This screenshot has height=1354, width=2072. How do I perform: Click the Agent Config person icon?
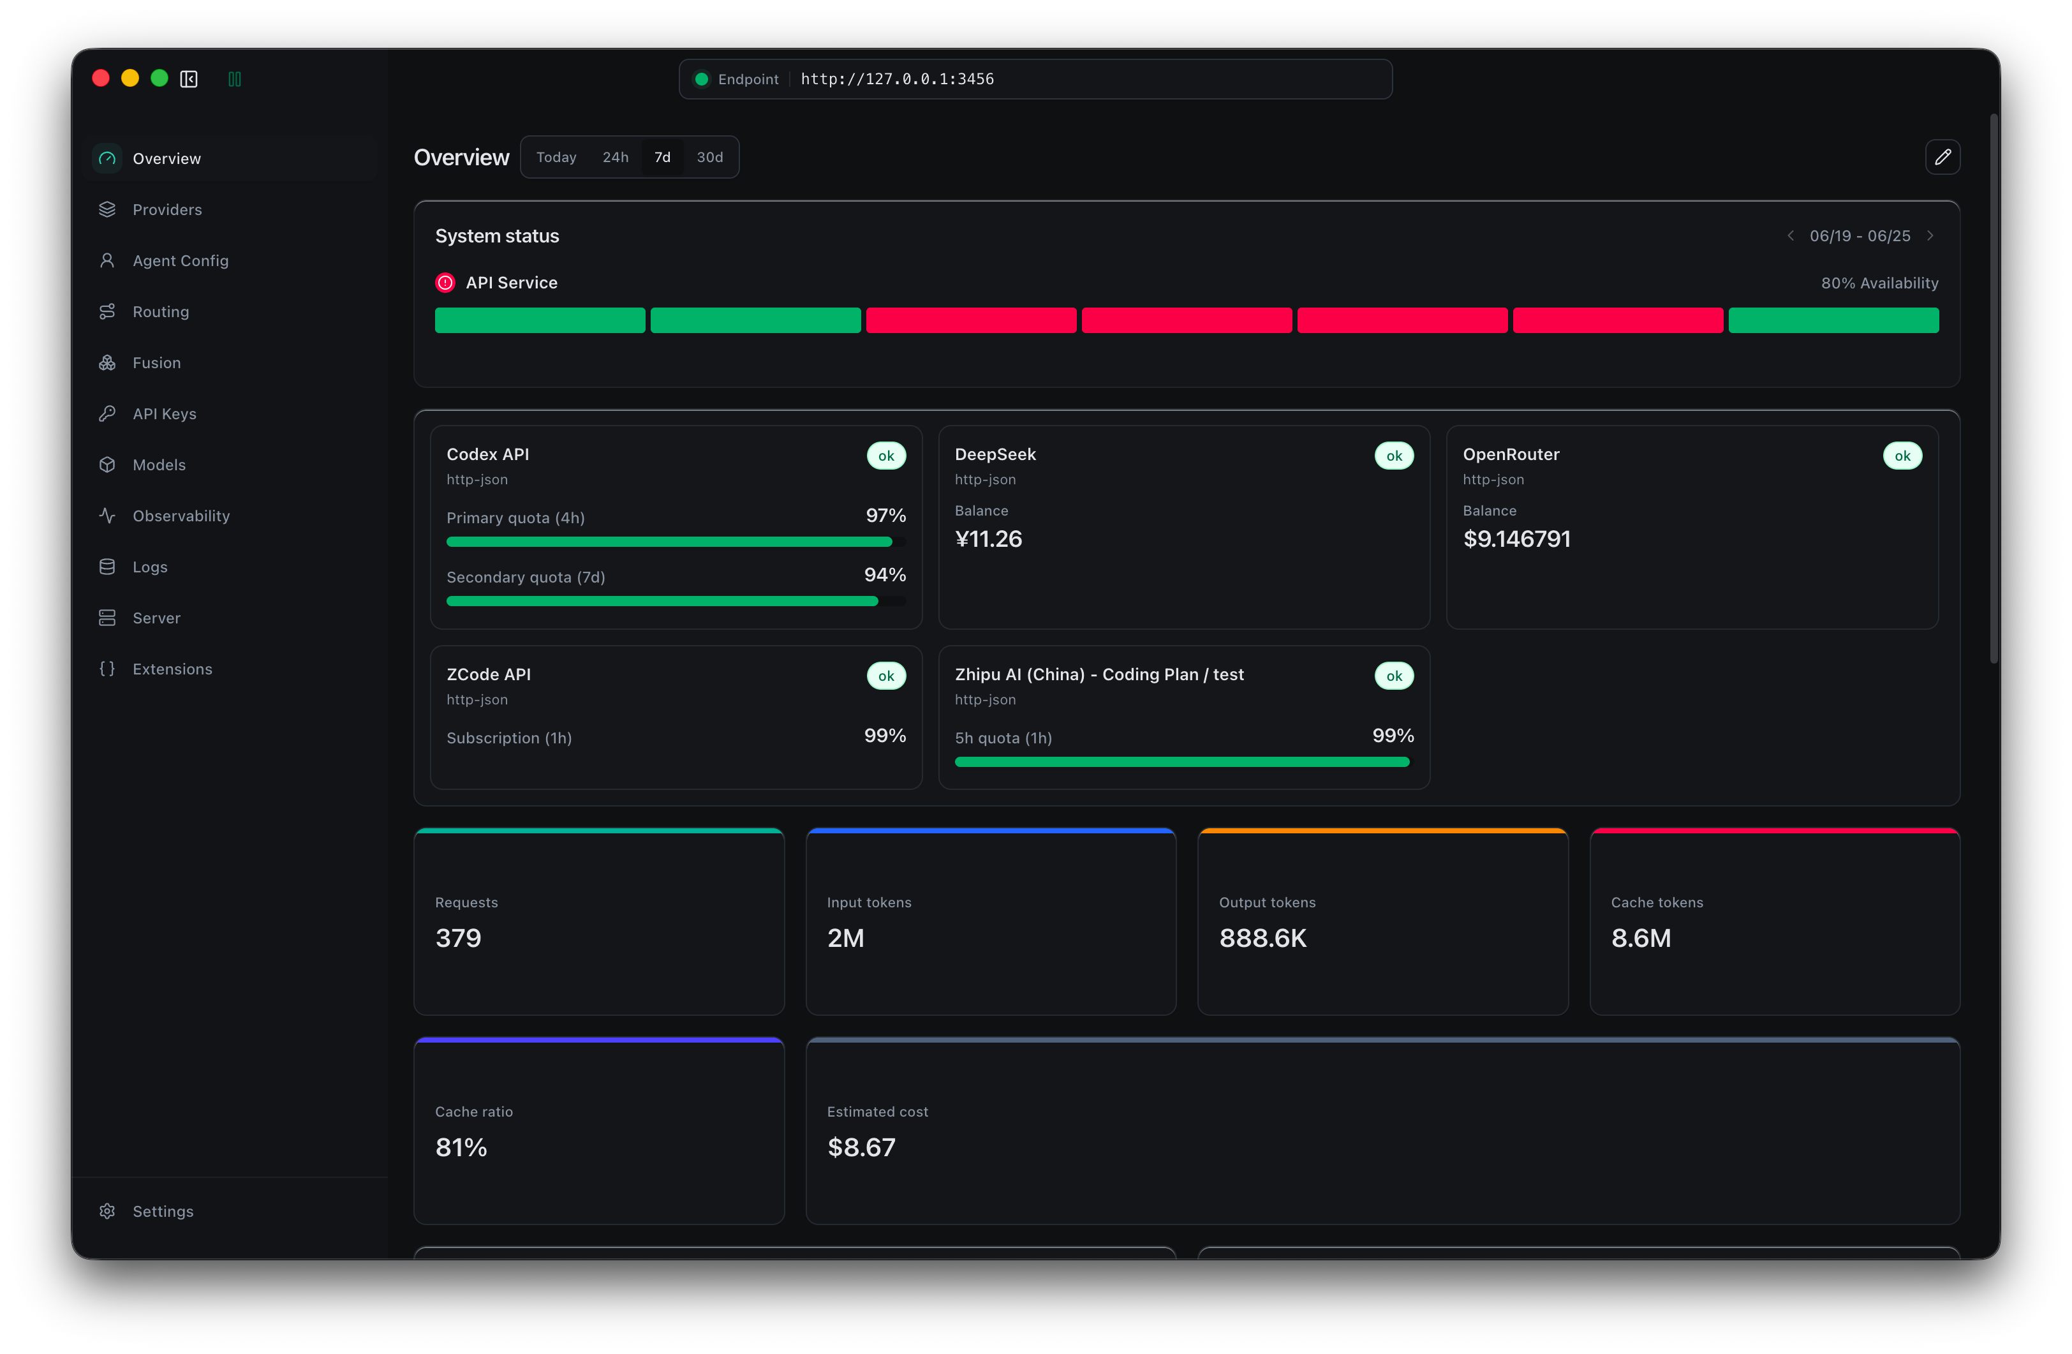point(107,260)
